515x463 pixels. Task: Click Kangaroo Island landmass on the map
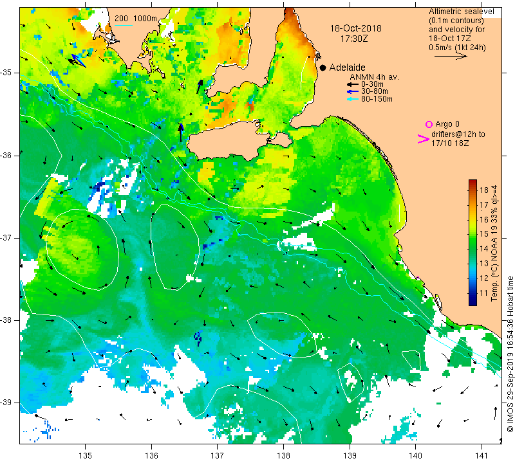click(230, 140)
